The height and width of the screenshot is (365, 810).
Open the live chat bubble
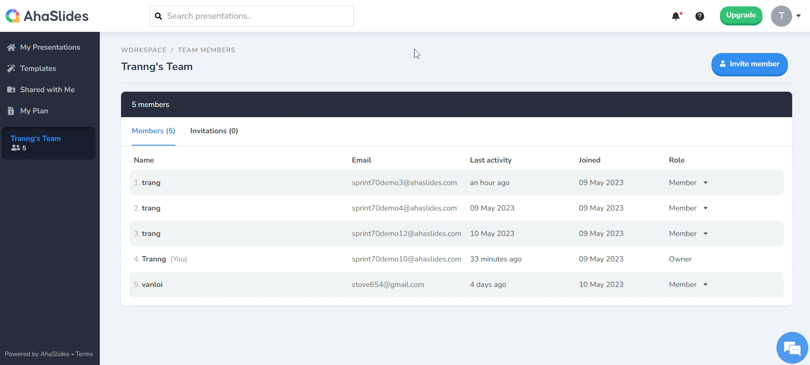pos(792,348)
